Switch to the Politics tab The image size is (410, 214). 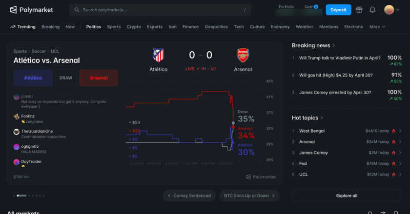[94, 27]
